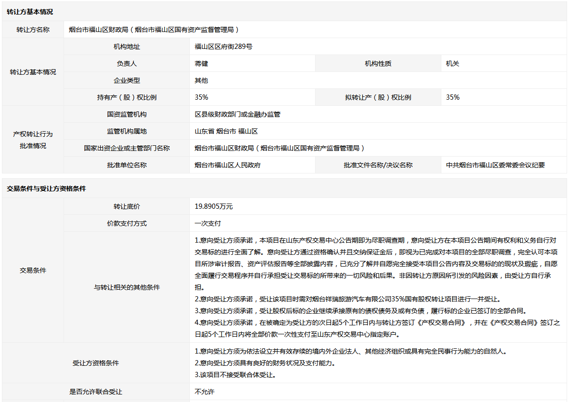This screenshot has height=402, width=569.
Task: Click the 受让方资格条件 label cell
Action: 96,363
